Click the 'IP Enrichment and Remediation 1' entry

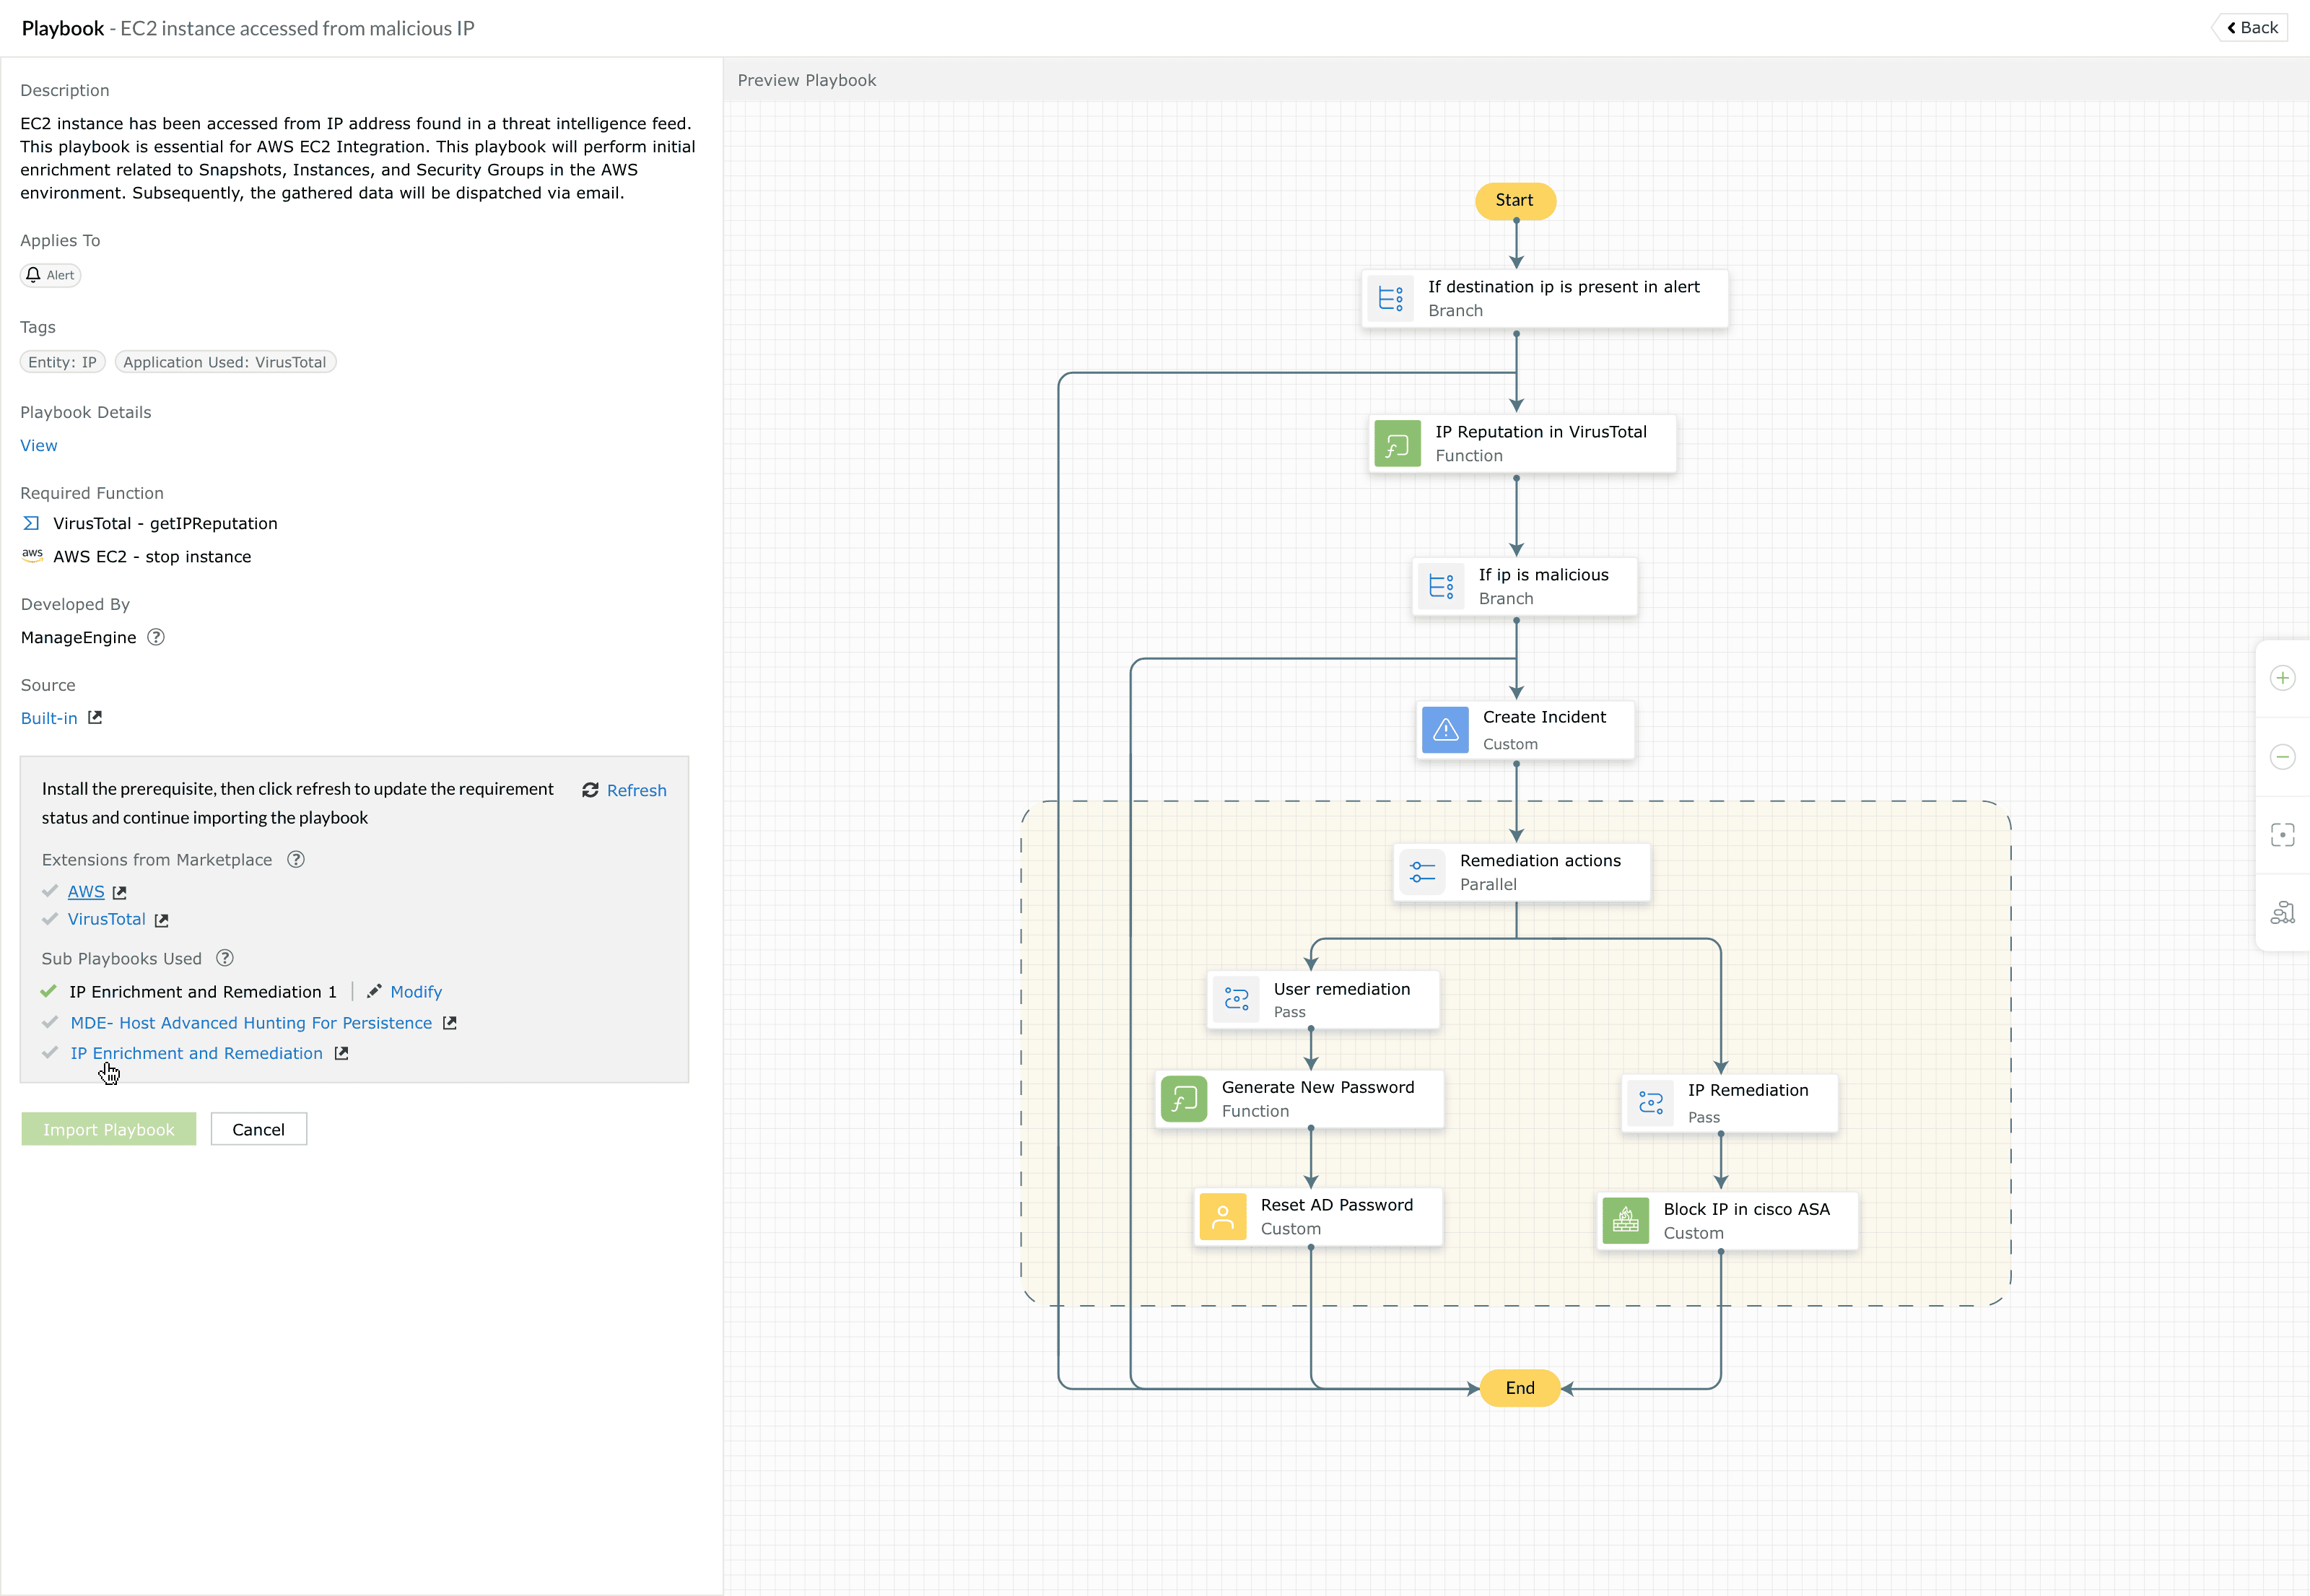(203, 992)
